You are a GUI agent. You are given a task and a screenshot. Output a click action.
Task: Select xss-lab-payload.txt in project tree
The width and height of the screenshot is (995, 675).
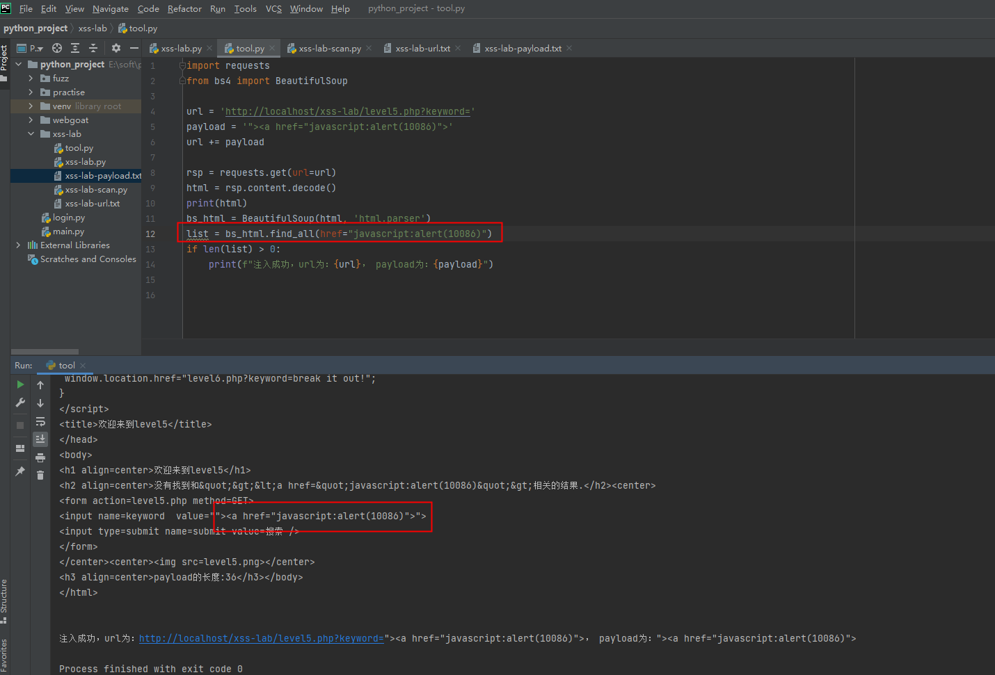(x=97, y=176)
